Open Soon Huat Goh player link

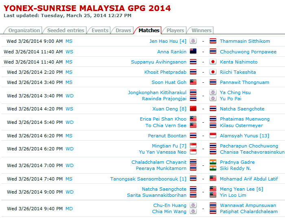(169, 82)
